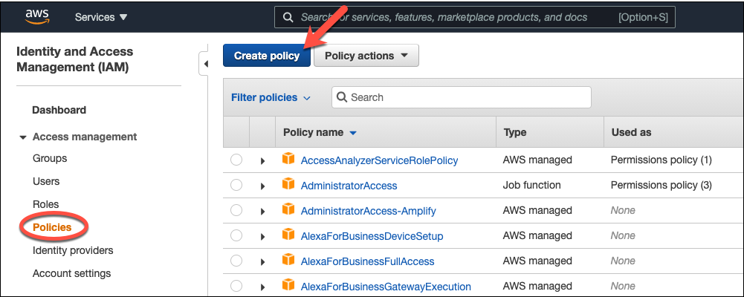Open the AdministratorAccess policy link
The width and height of the screenshot is (744, 297).
point(349,186)
